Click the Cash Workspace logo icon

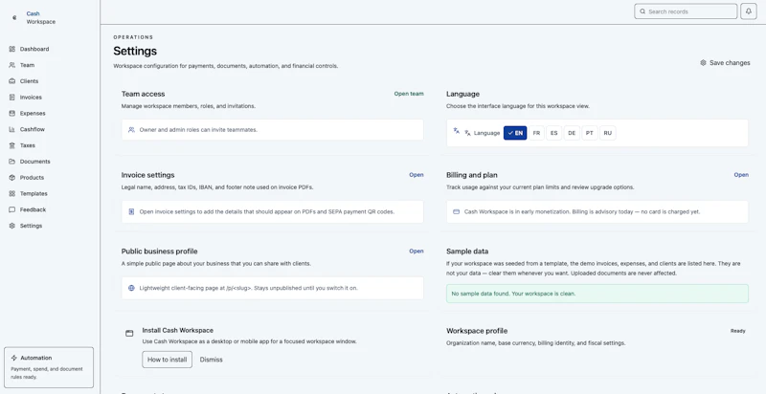tap(14, 17)
